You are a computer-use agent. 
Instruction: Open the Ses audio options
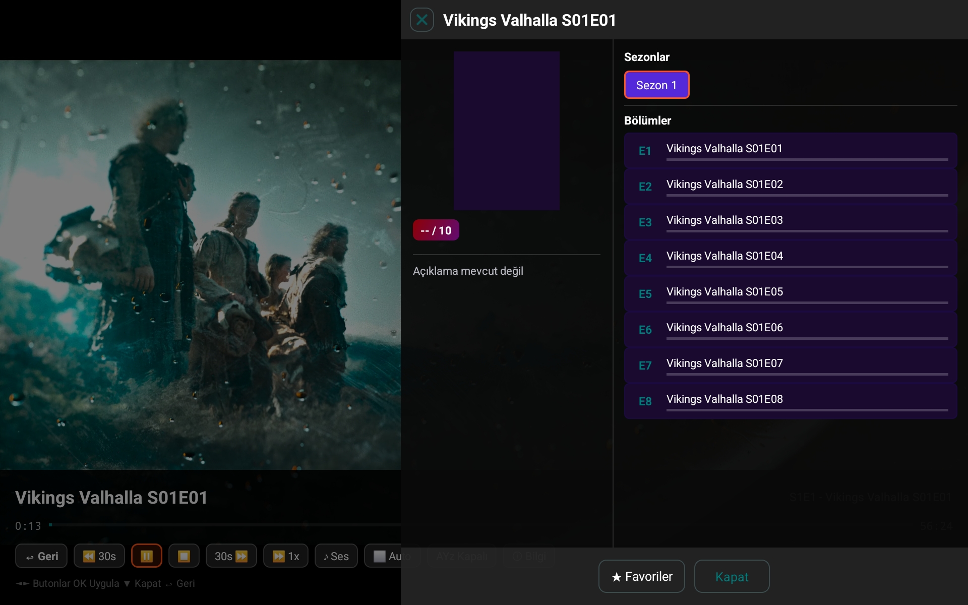[336, 556]
